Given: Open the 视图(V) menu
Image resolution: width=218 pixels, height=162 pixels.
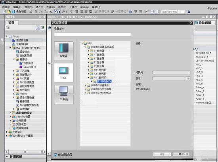Looking at the screenshot, I should (29, 7).
